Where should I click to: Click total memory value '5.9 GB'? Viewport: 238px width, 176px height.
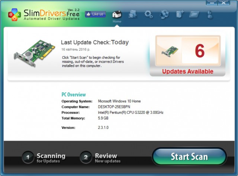coord(103,118)
